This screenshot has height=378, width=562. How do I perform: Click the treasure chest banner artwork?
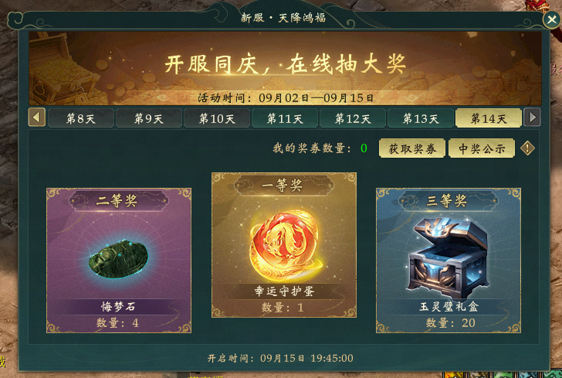(x=64, y=69)
